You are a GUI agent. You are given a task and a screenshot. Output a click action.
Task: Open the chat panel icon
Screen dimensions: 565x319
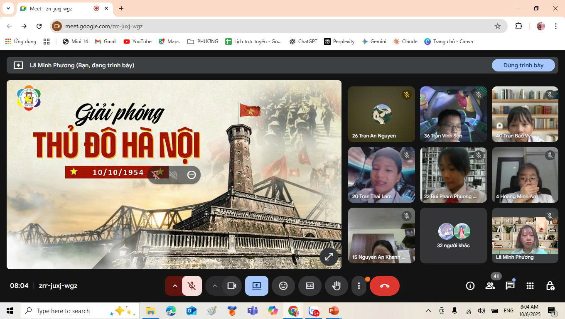point(510,286)
